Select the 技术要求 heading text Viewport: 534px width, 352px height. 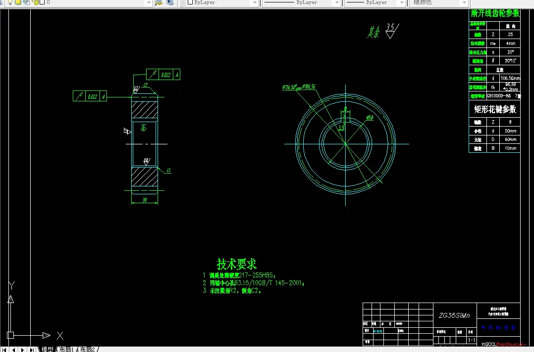point(237,264)
